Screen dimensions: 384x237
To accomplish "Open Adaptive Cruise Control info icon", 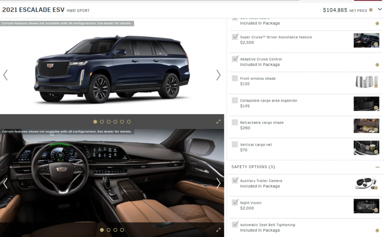I will pos(377,65).
